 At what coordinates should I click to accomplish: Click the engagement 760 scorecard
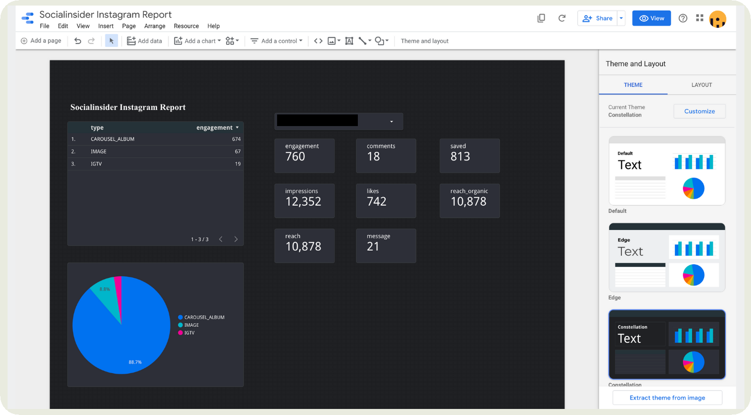point(304,156)
